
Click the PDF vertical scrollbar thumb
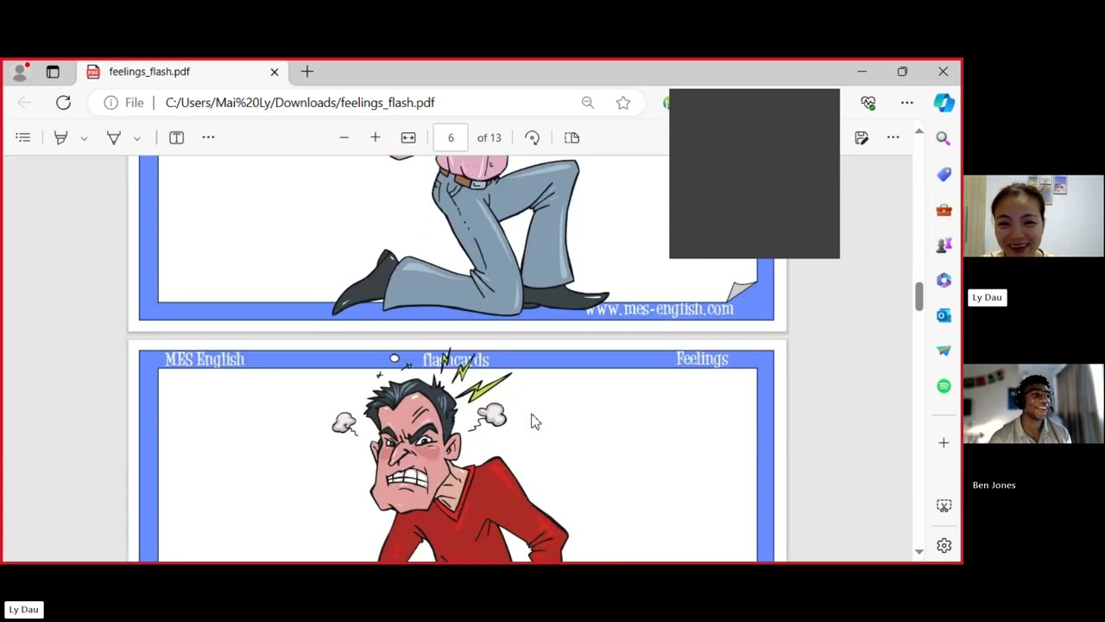click(919, 296)
